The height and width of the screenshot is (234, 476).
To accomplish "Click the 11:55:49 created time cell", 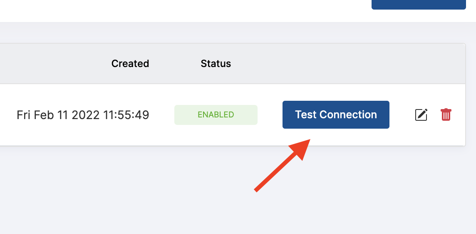I will click(126, 115).
